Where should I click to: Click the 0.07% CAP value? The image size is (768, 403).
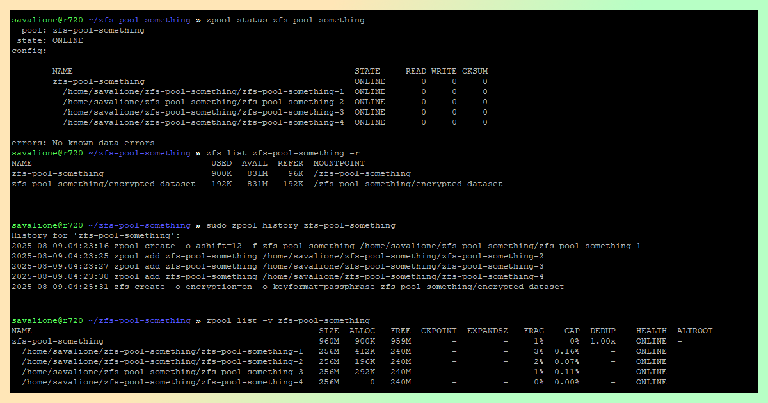click(567, 361)
